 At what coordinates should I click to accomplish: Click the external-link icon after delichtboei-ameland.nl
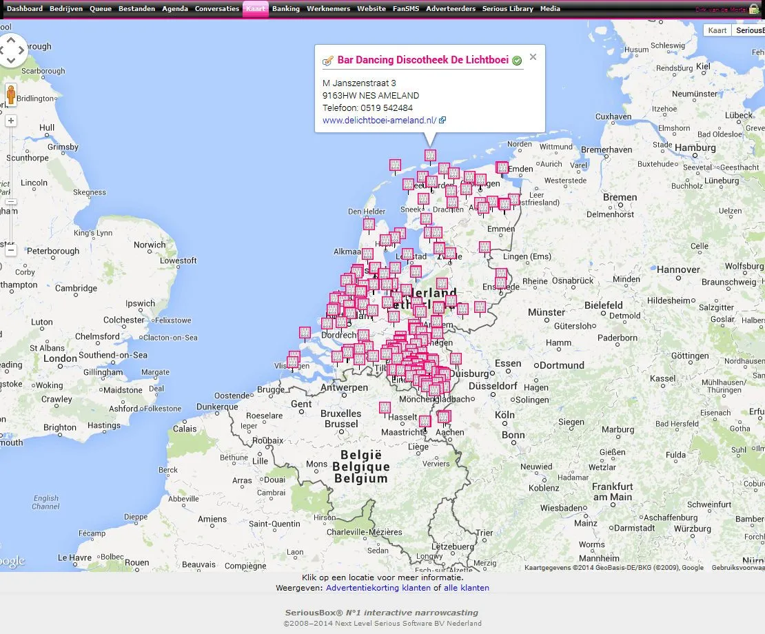[442, 120]
